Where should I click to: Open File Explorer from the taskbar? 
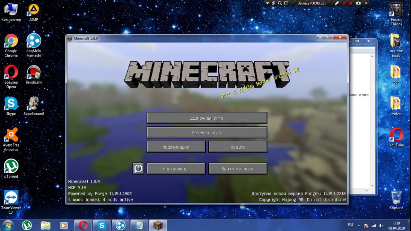46,226
